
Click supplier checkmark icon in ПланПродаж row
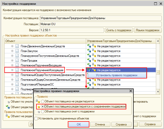89,60
